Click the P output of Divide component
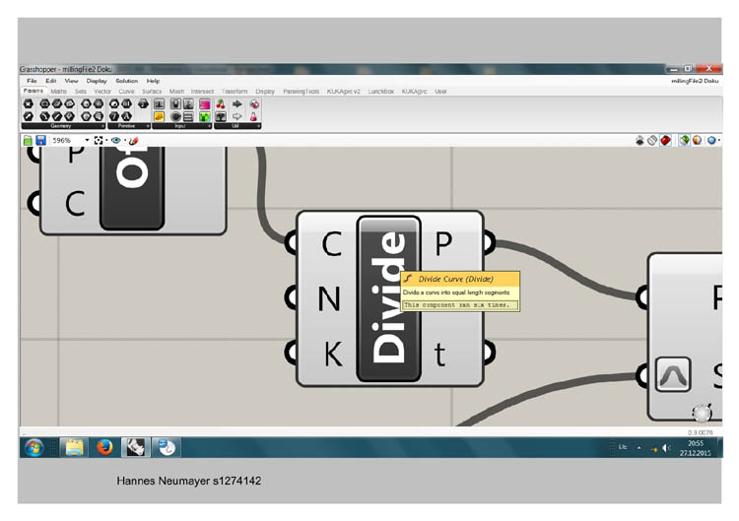 click(443, 243)
